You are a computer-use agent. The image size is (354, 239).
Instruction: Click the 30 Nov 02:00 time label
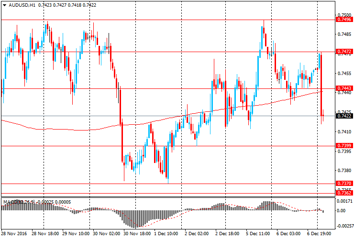pos(108,234)
